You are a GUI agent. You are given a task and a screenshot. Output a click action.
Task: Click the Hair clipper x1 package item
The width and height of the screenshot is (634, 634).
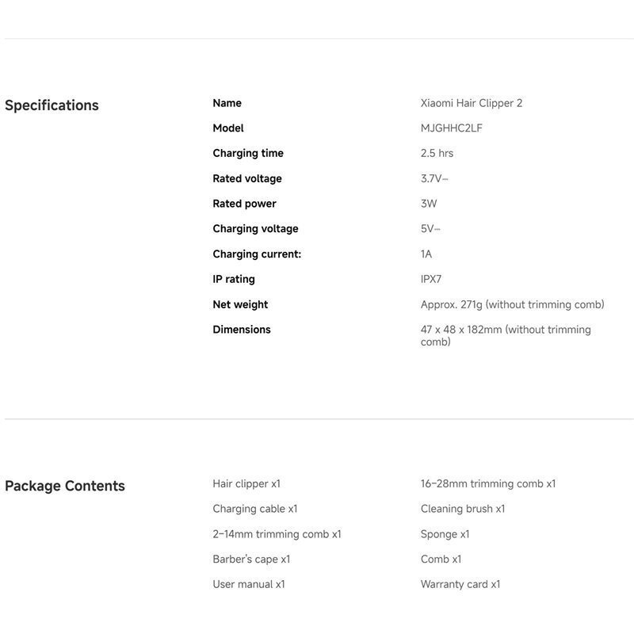click(246, 483)
